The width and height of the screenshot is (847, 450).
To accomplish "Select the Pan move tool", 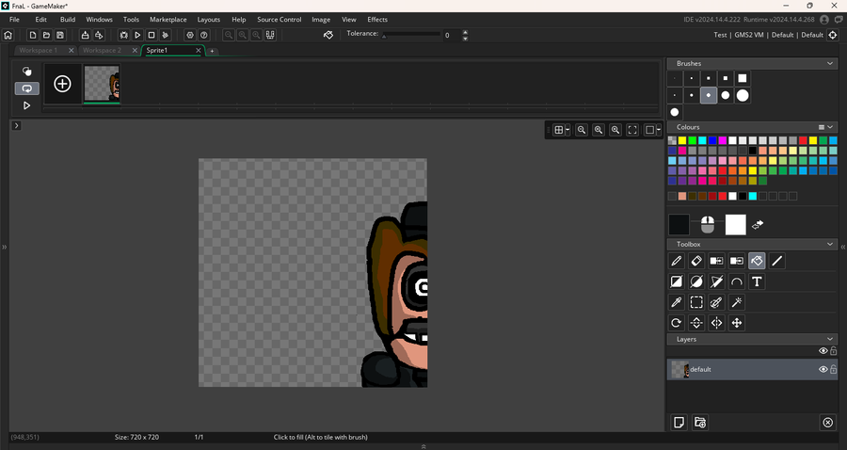I will tap(737, 323).
